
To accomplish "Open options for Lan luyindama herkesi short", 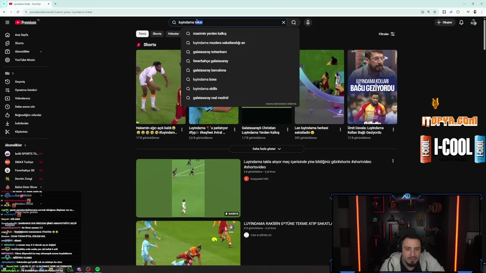I will [x=340, y=130].
